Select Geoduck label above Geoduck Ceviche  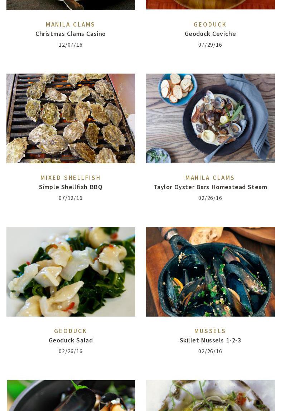[210, 24]
